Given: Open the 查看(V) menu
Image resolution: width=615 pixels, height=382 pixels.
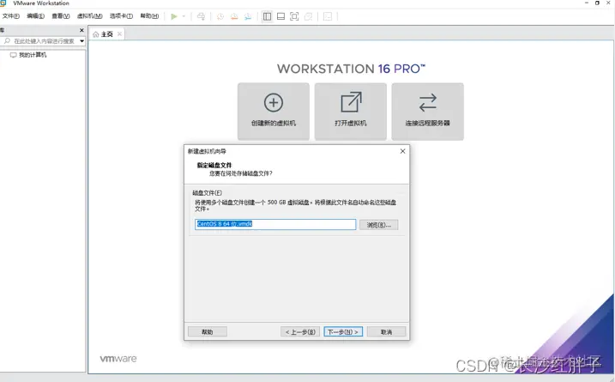Looking at the screenshot, I should coord(61,16).
